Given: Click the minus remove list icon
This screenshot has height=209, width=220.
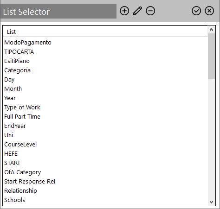Looking at the screenshot, I should tap(150, 11).
